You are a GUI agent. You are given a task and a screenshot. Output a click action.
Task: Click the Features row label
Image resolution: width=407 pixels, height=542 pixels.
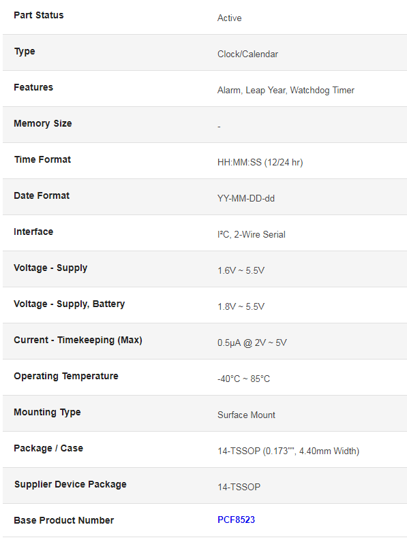coord(33,87)
